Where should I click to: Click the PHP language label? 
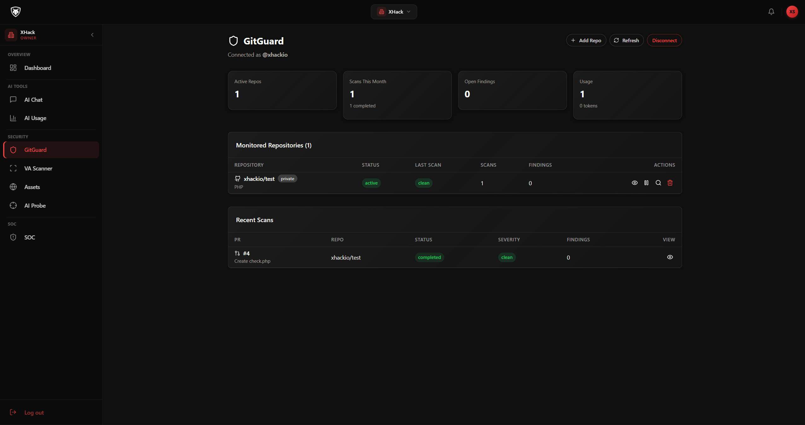tap(239, 187)
